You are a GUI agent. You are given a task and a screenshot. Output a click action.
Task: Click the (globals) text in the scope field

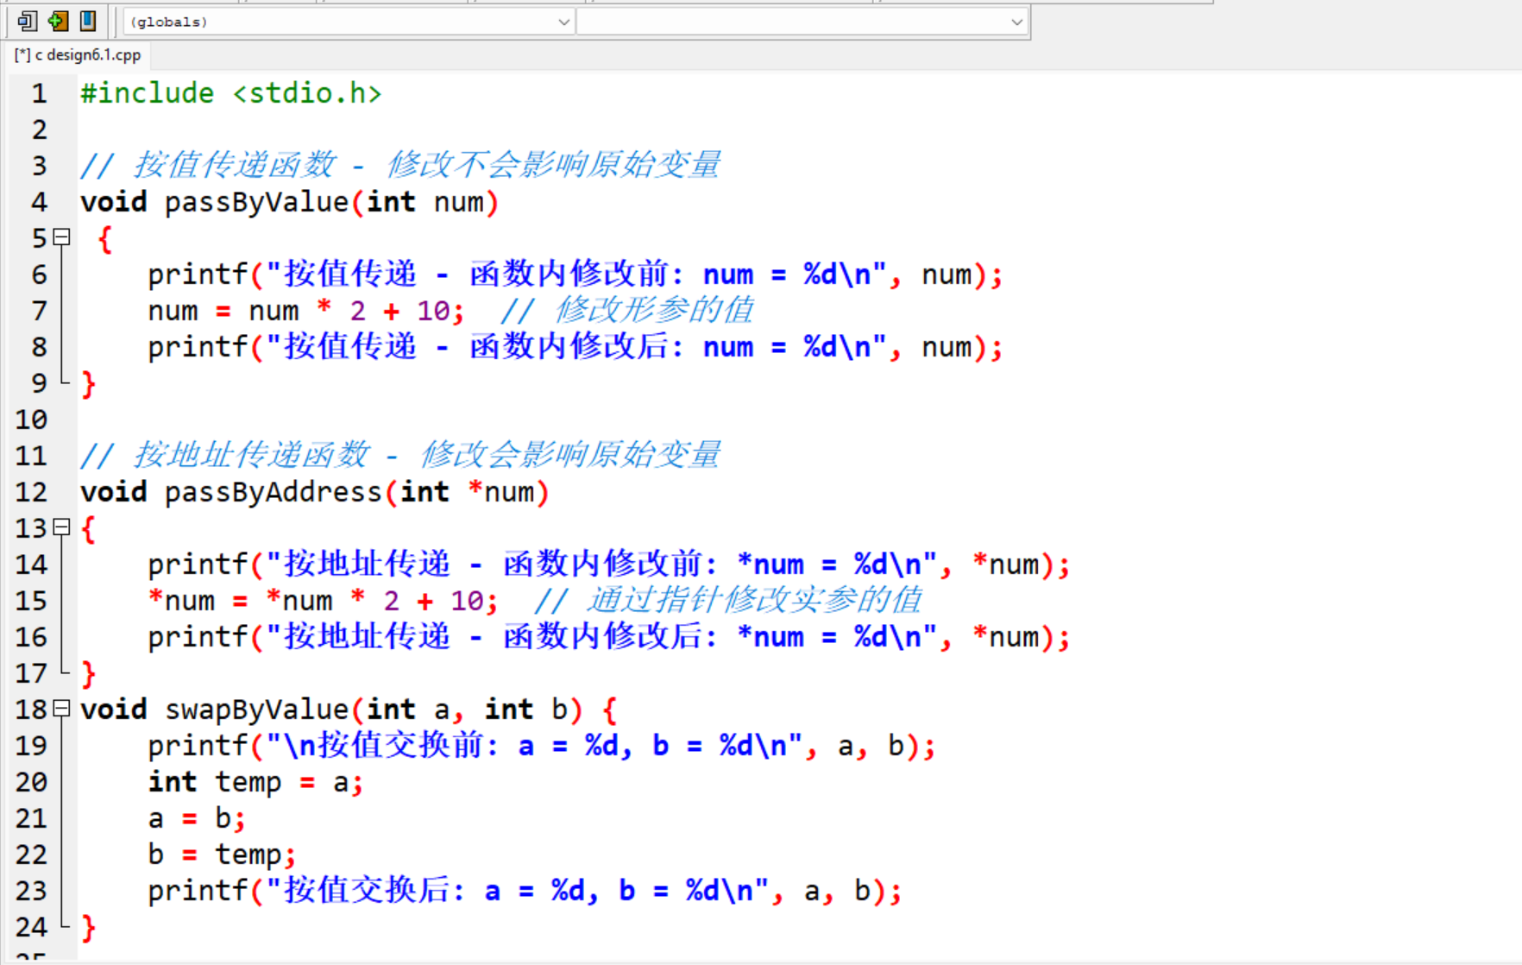coord(169,22)
